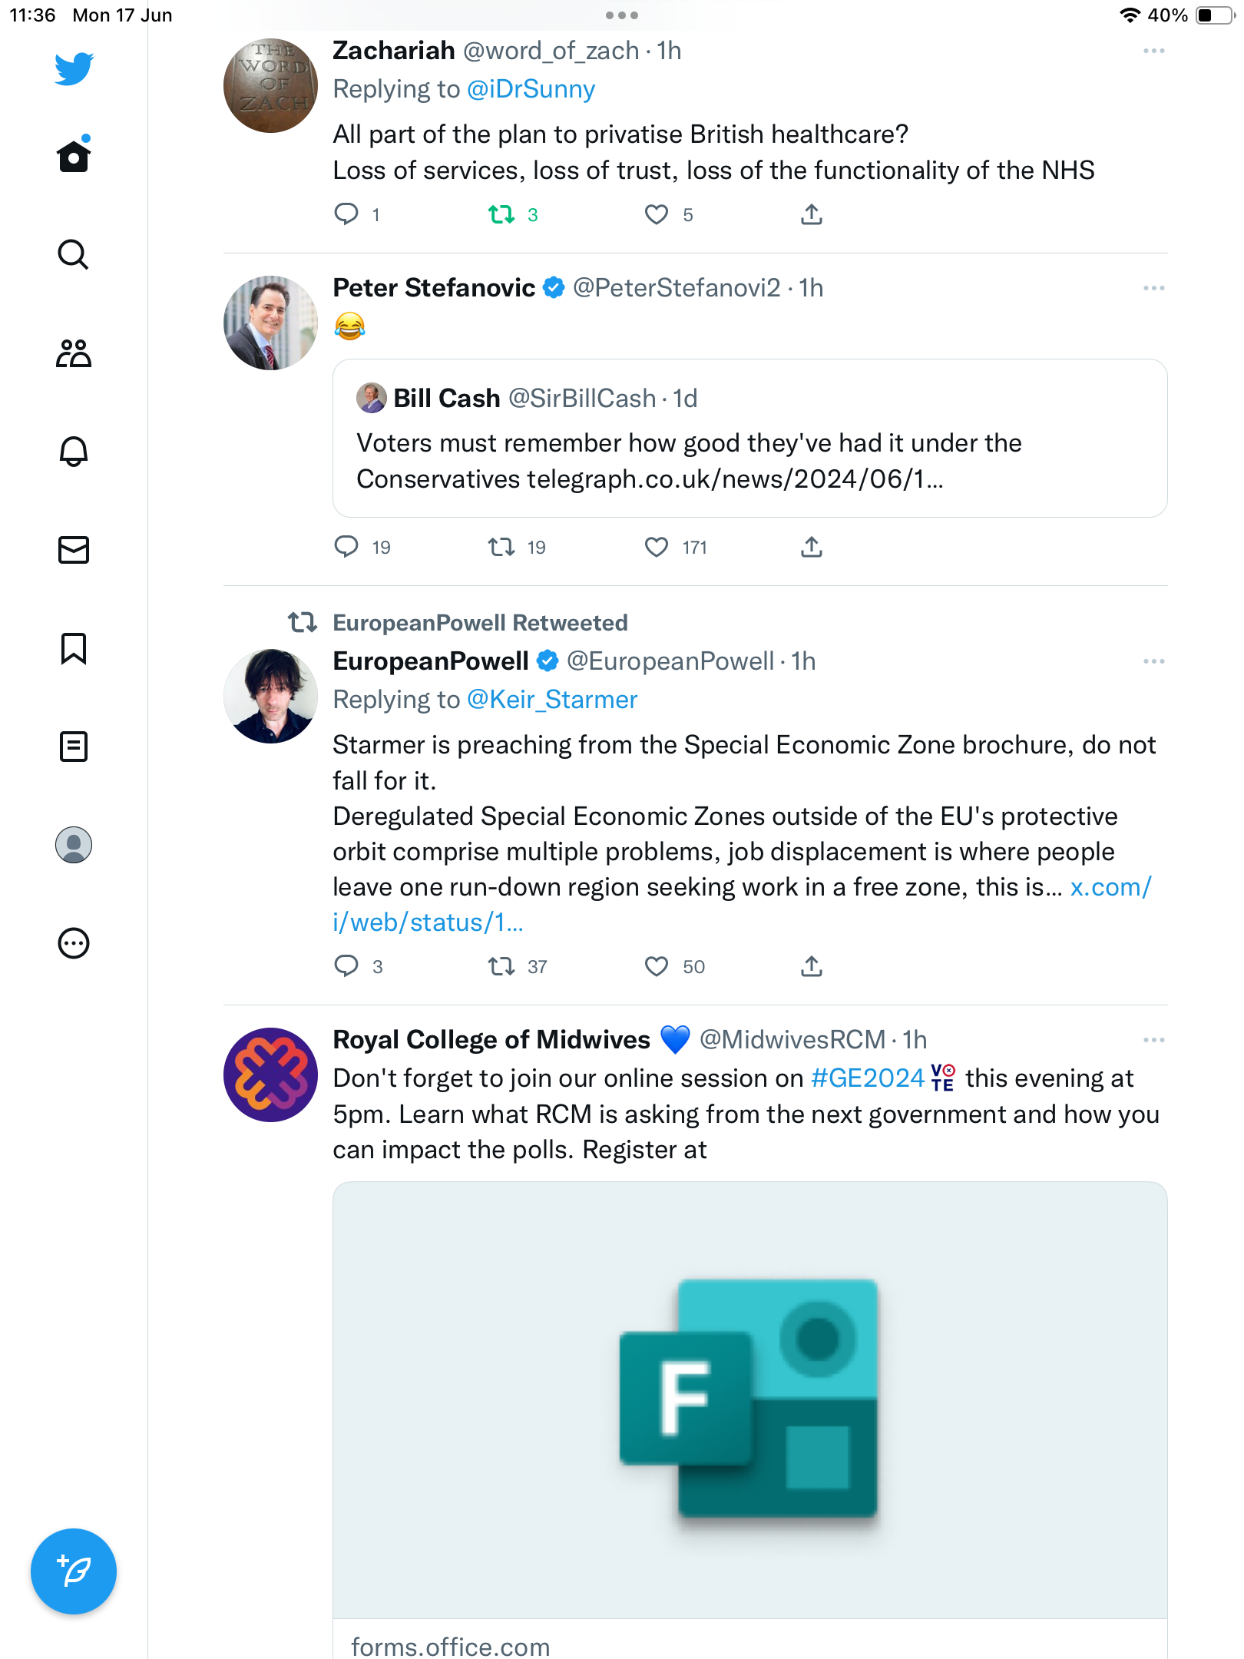Open the More circle menu in sidebar
Image resolution: width=1244 pixels, height=1659 pixels.
point(74,943)
